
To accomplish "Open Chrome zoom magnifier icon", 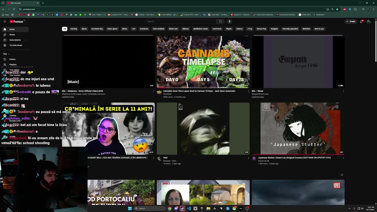I will point(332,9).
